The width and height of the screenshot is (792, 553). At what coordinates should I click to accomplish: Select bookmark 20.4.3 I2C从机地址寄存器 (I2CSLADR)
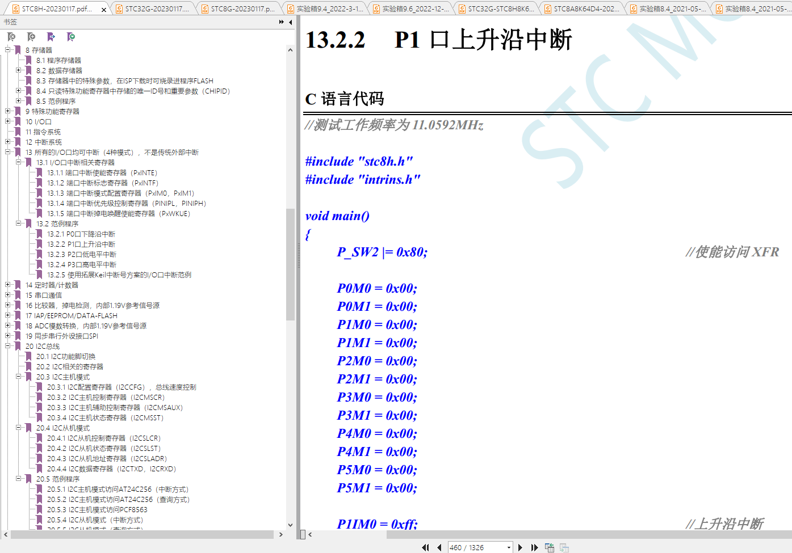107,459
